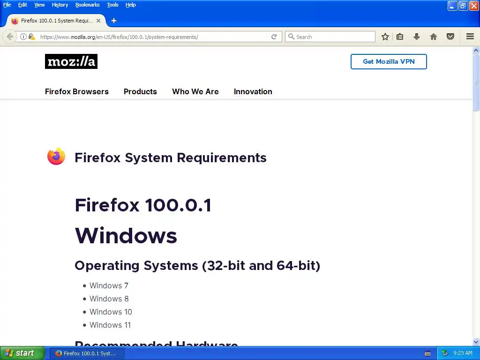Click Firefox taskbar button
This screenshot has width=480, height=360.
pyautogui.click(x=87, y=353)
